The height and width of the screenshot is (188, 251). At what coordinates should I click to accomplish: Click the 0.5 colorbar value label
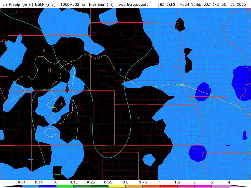coord(125,182)
